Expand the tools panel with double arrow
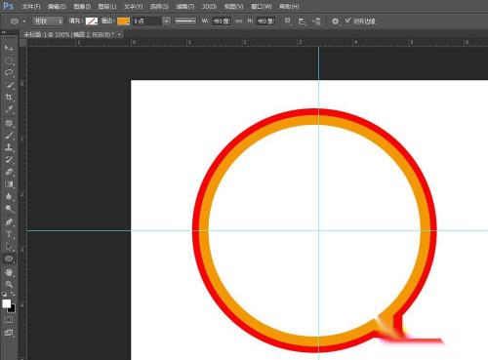This screenshot has height=360, width=488. click(x=4, y=32)
